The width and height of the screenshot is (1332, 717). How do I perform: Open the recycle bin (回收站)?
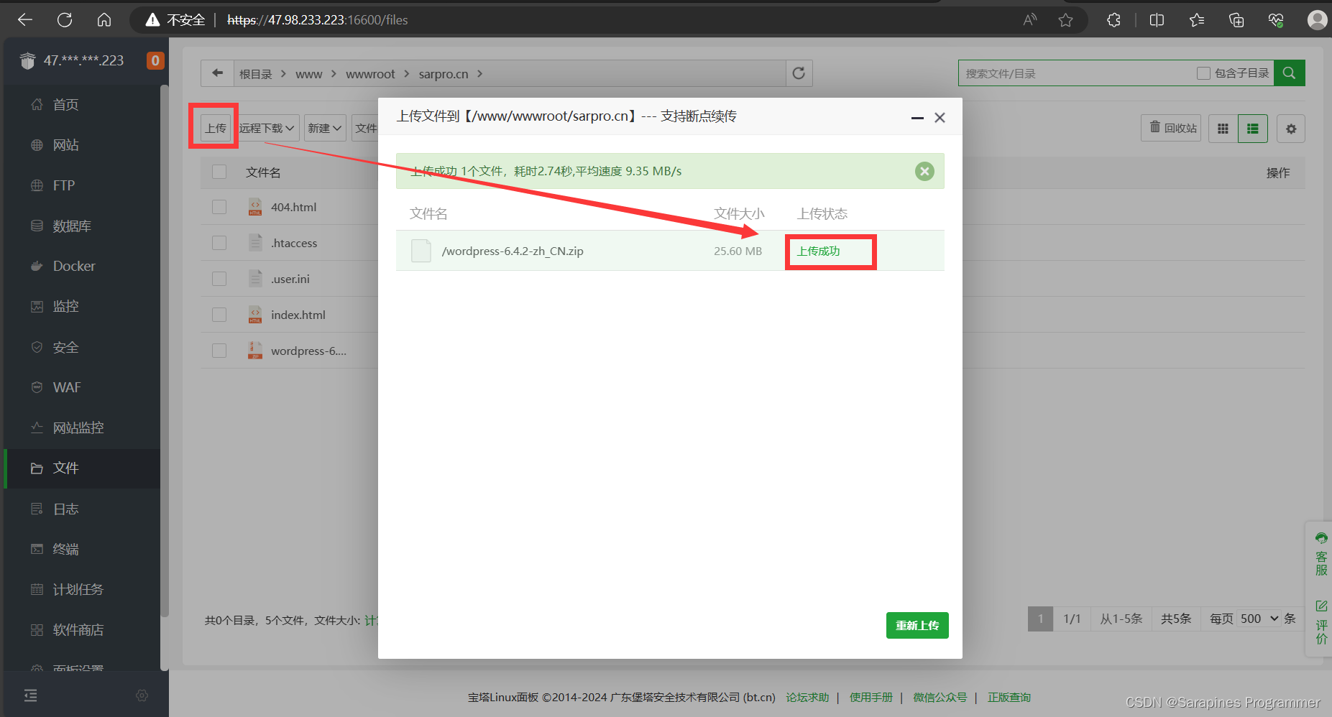1172,128
